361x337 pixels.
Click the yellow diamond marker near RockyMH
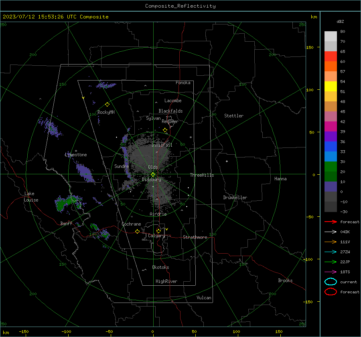[x=107, y=105]
